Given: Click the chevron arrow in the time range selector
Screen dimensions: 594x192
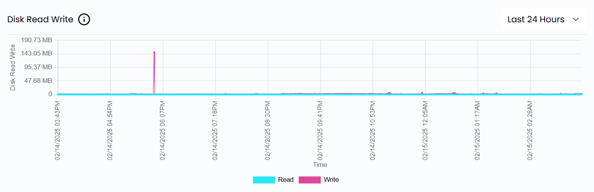Looking at the screenshot, I should (x=576, y=20).
